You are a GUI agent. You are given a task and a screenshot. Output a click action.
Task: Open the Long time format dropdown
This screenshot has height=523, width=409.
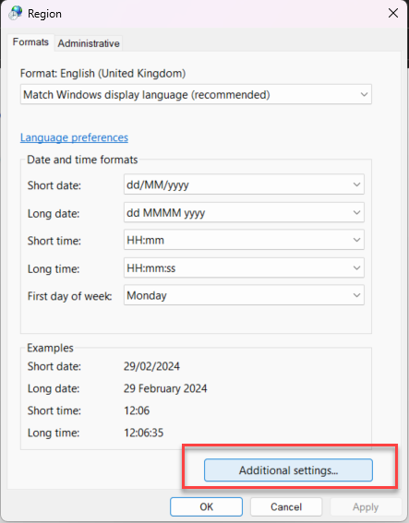[x=244, y=267]
